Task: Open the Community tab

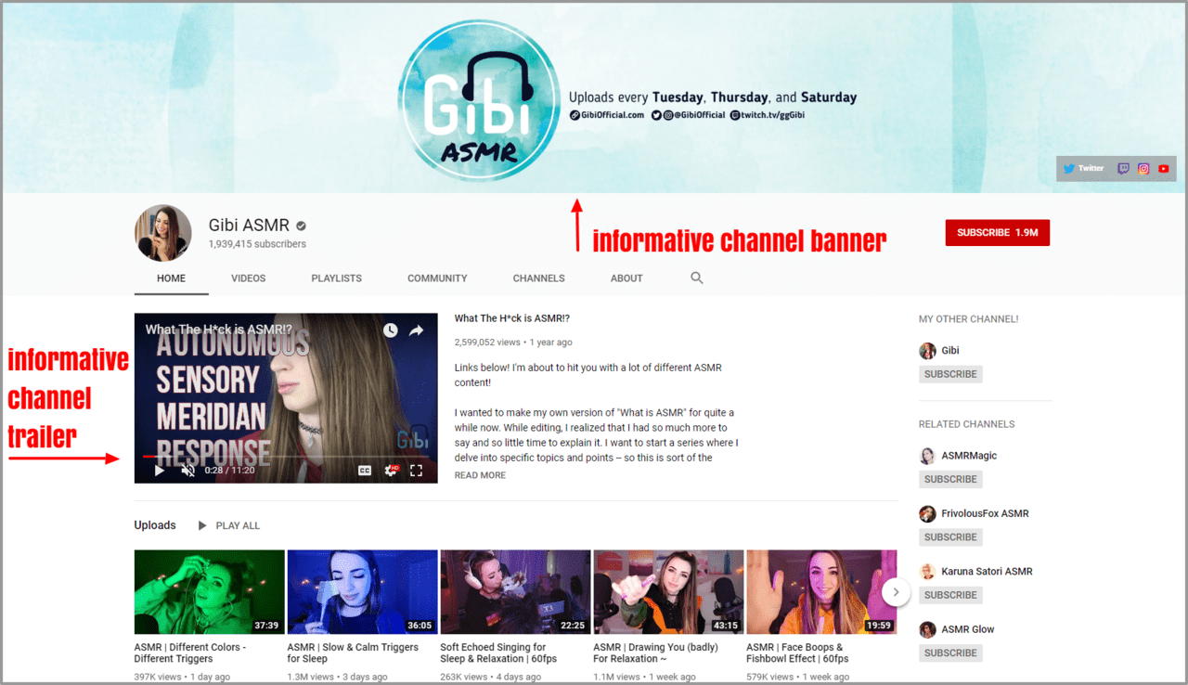Action: pos(437,278)
